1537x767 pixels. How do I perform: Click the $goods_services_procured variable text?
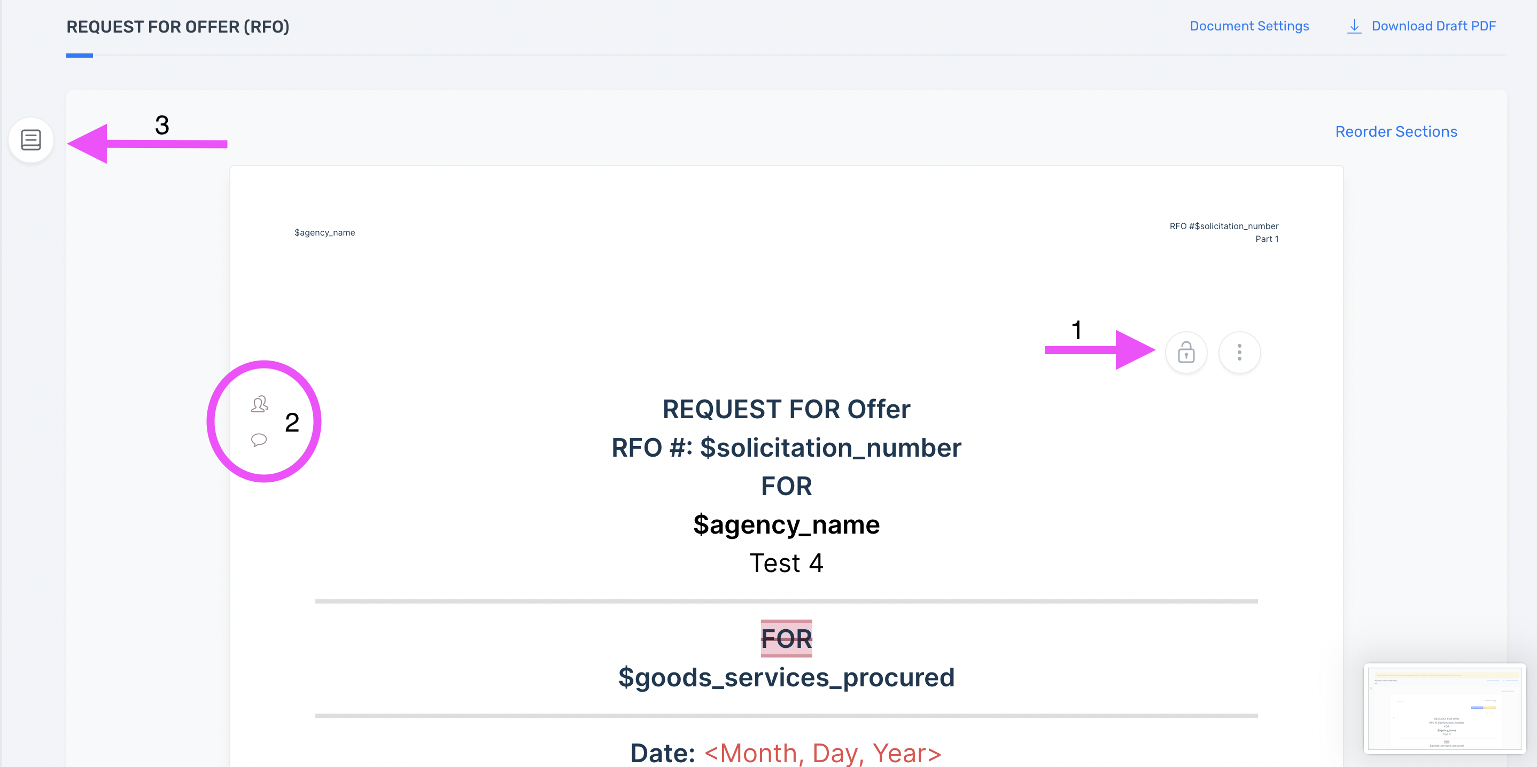786,678
